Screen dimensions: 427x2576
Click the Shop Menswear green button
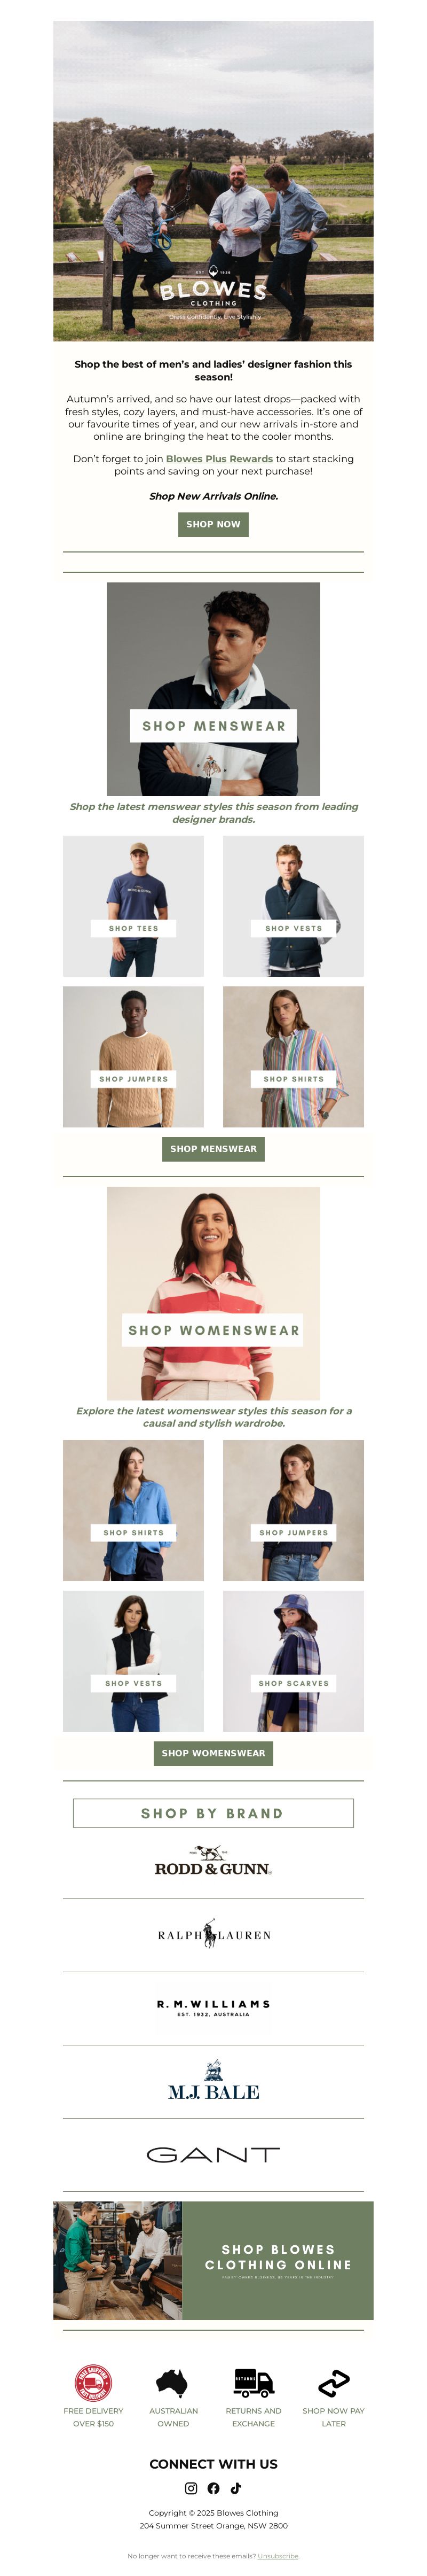(213, 1149)
